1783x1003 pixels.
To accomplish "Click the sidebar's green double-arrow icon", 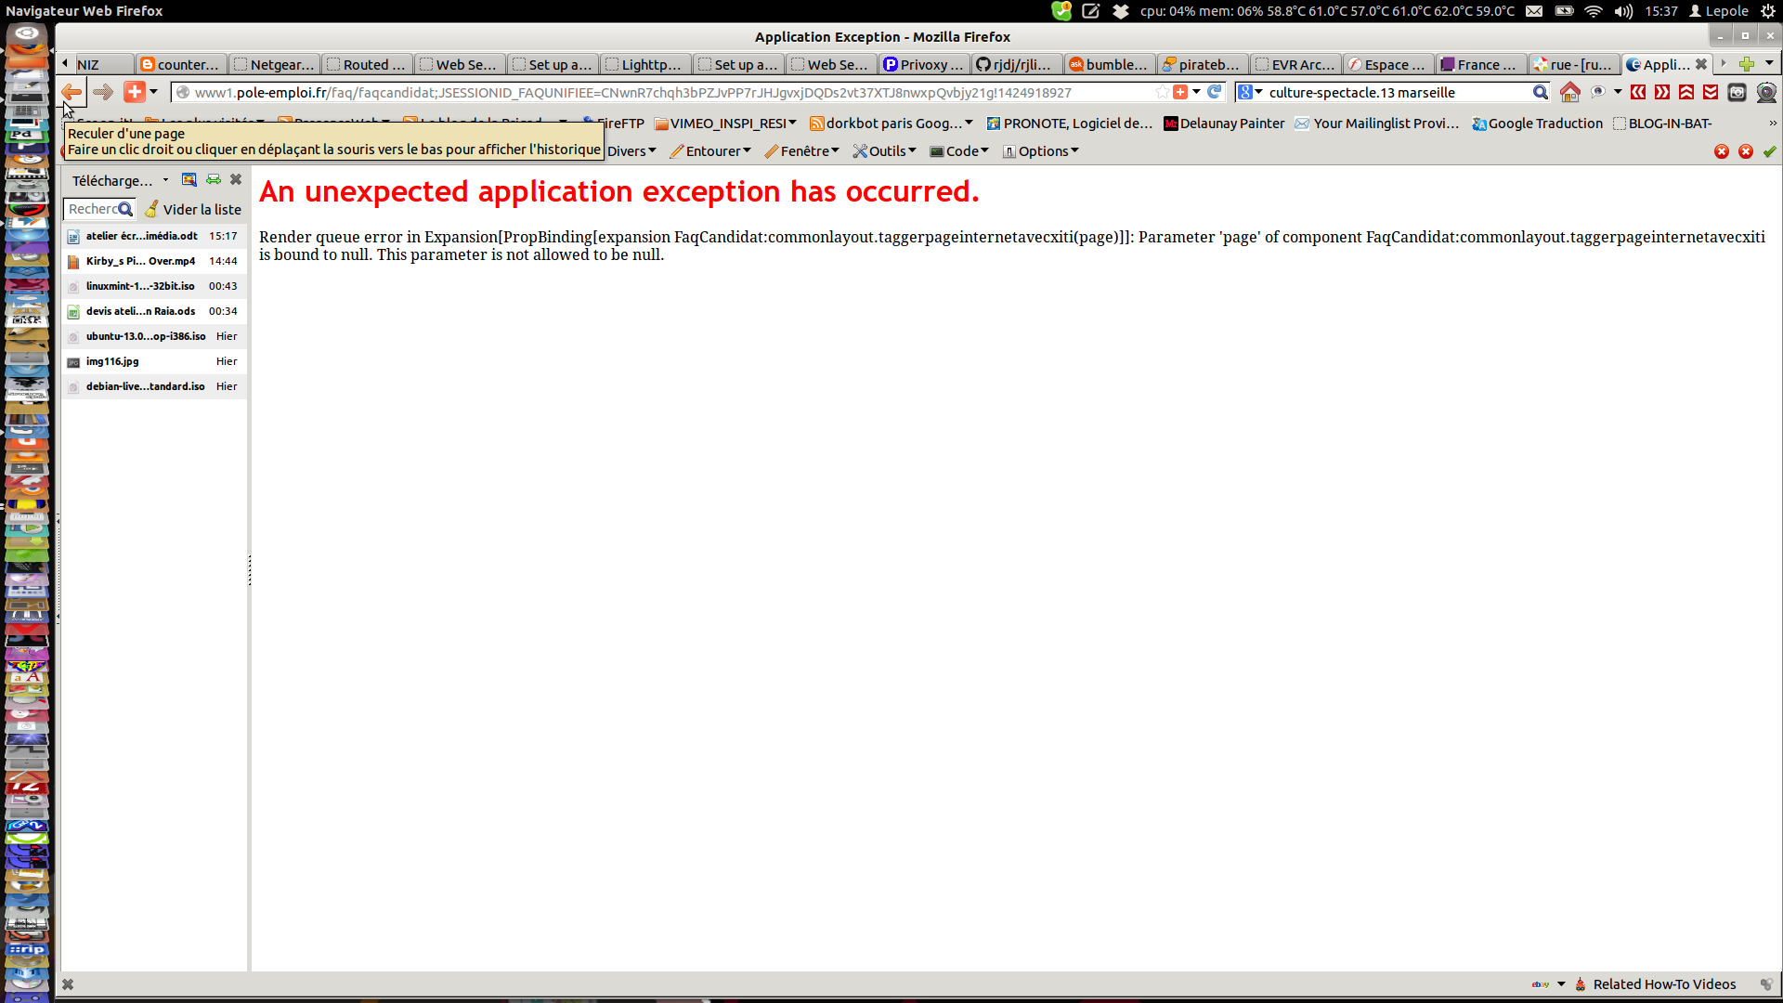I will (x=214, y=180).
